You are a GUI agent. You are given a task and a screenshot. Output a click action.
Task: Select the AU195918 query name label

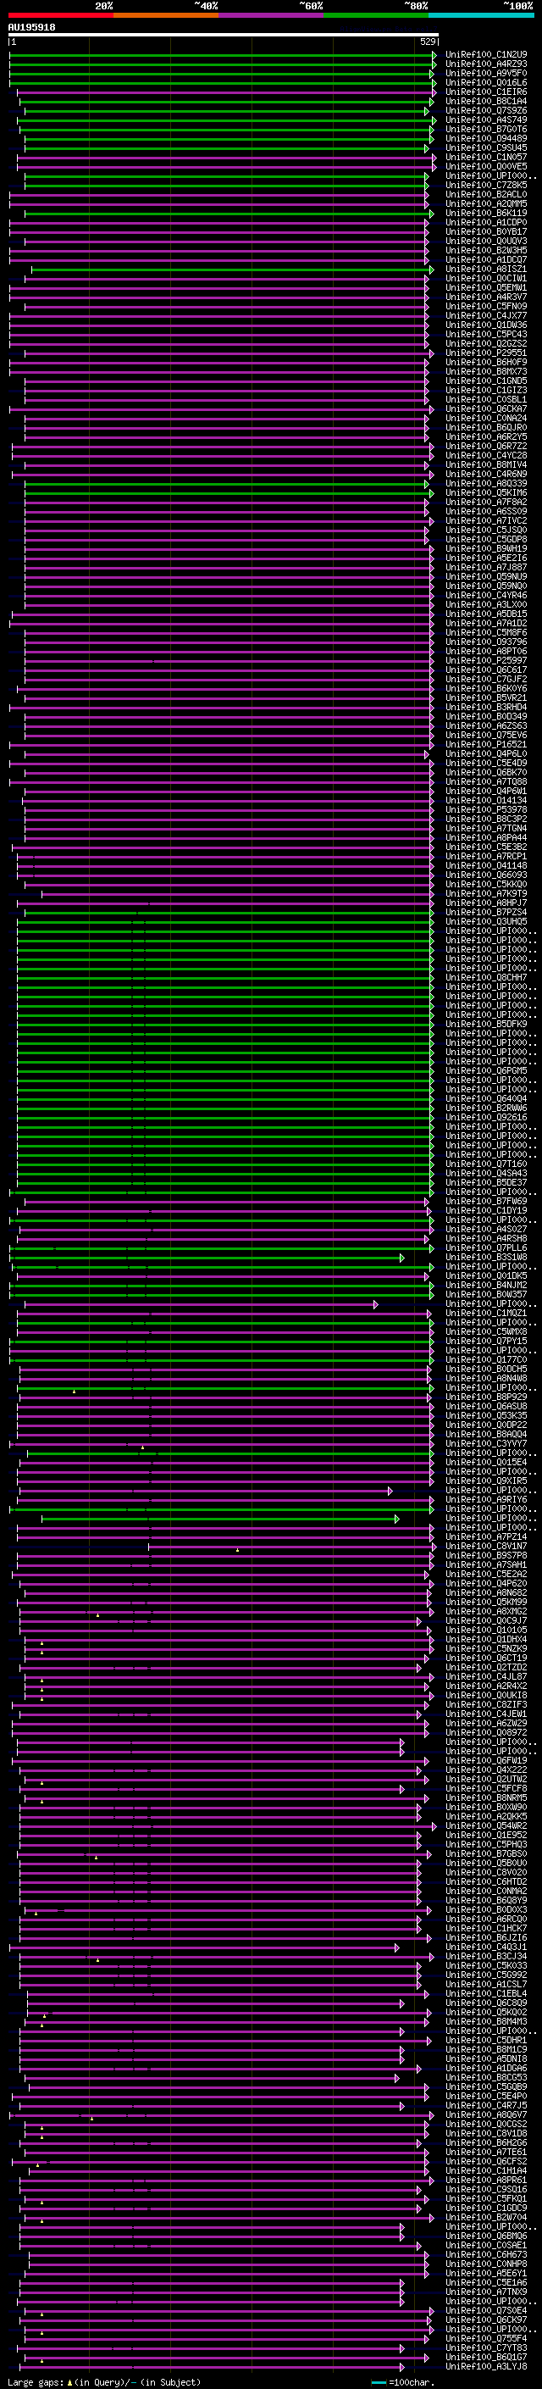pyautogui.click(x=31, y=27)
